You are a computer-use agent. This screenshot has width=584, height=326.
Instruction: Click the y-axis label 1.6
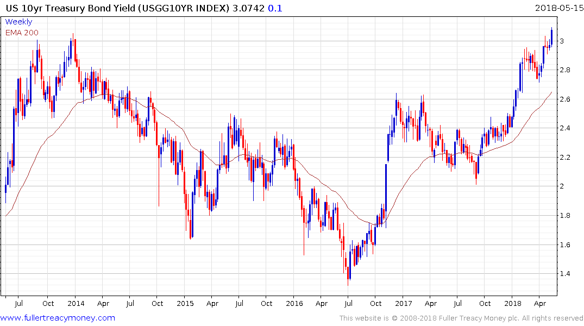(566, 245)
